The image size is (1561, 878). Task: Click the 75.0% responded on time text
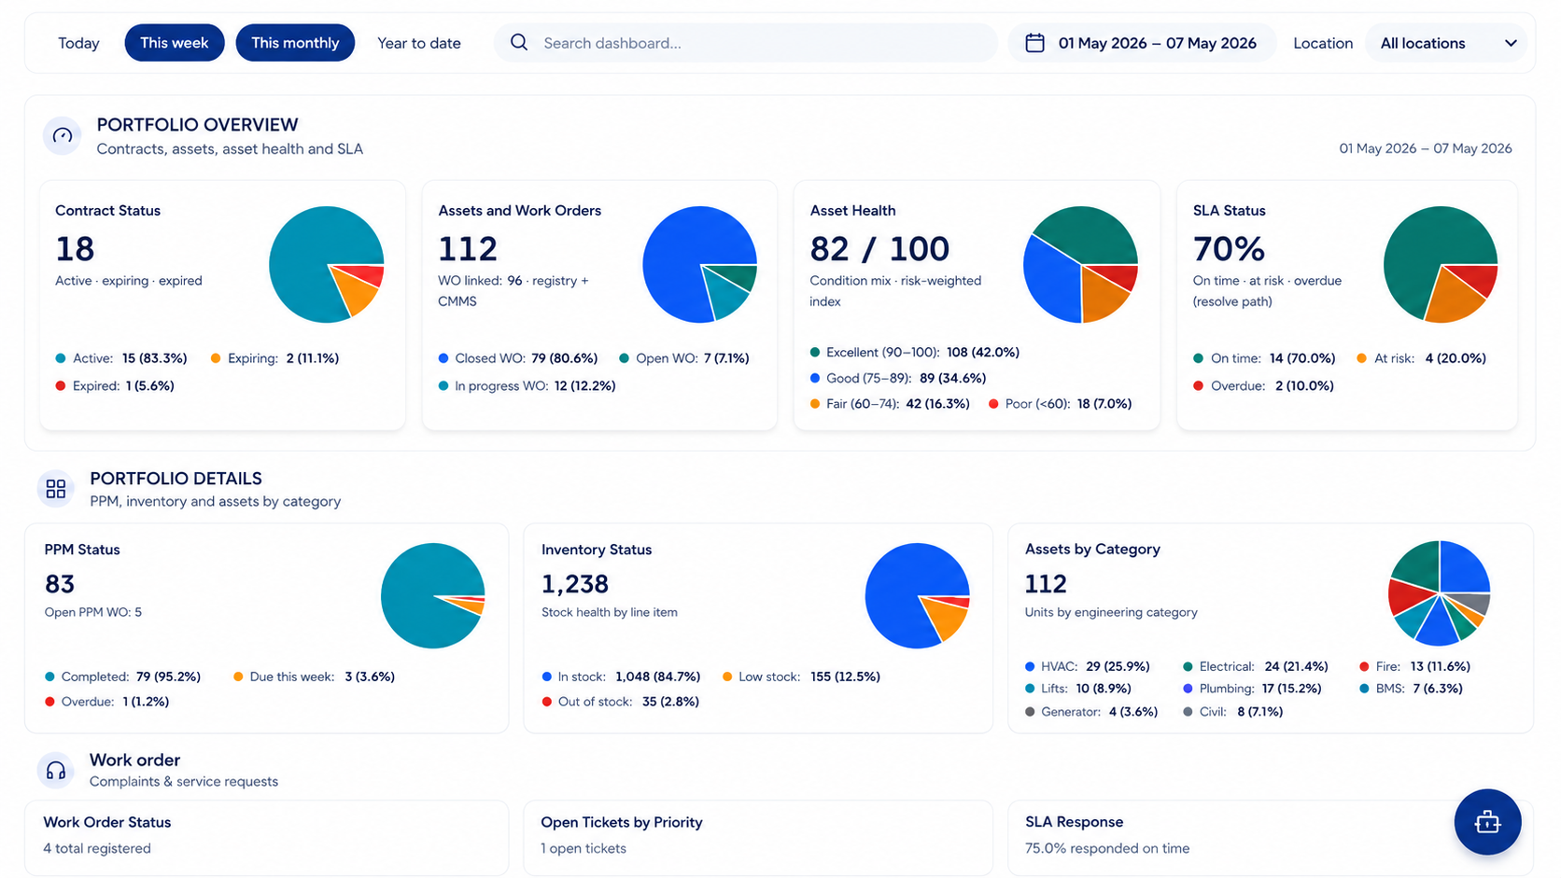pos(1107,848)
